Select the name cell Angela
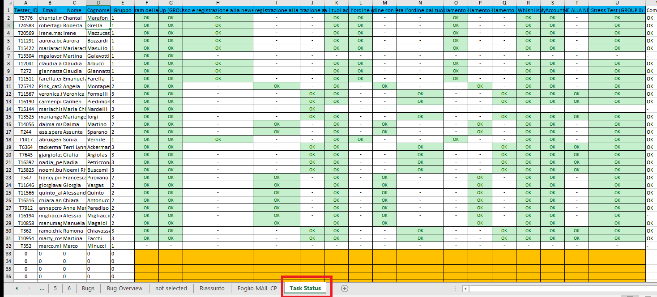Screen dimensions: 657x297 point(74,86)
